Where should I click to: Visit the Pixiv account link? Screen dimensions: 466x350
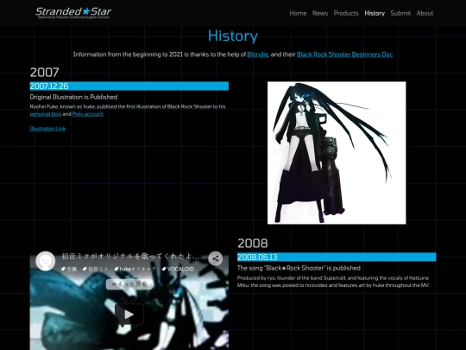(x=88, y=114)
